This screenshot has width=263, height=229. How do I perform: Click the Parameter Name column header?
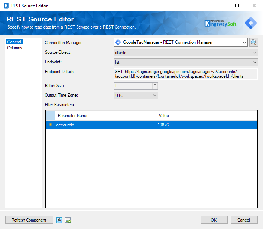coord(105,116)
